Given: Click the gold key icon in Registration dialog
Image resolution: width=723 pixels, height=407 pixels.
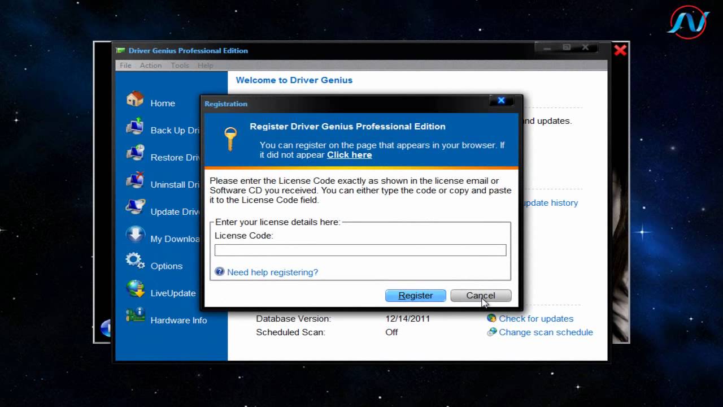Looking at the screenshot, I should tap(230, 138).
